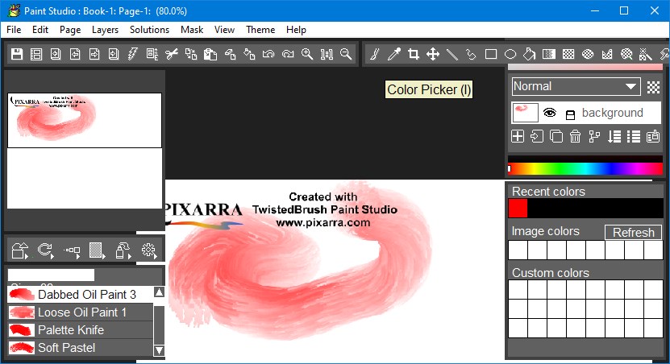Go to the previous page arrow icon
This screenshot has height=364, width=670.
(75, 54)
